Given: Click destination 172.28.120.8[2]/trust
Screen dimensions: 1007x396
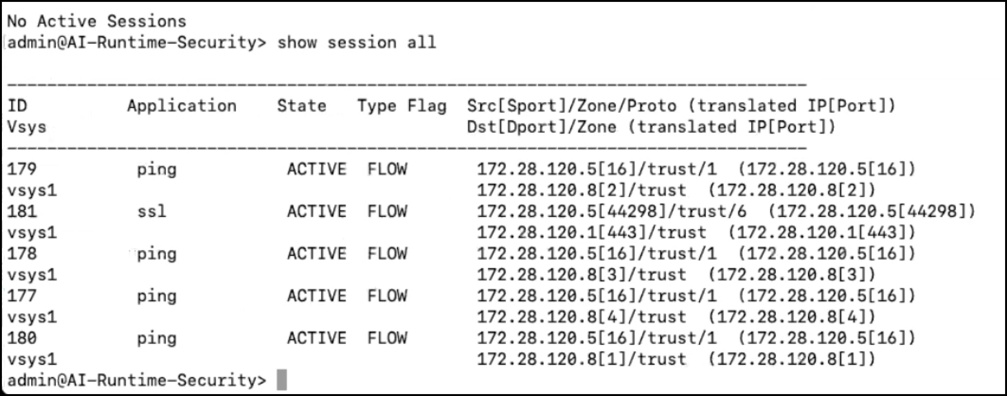Looking at the screenshot, I should pyautogui.click(x=581, y=190).
